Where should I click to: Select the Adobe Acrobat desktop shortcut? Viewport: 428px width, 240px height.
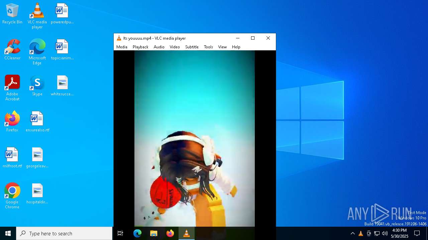click(12, 88)
